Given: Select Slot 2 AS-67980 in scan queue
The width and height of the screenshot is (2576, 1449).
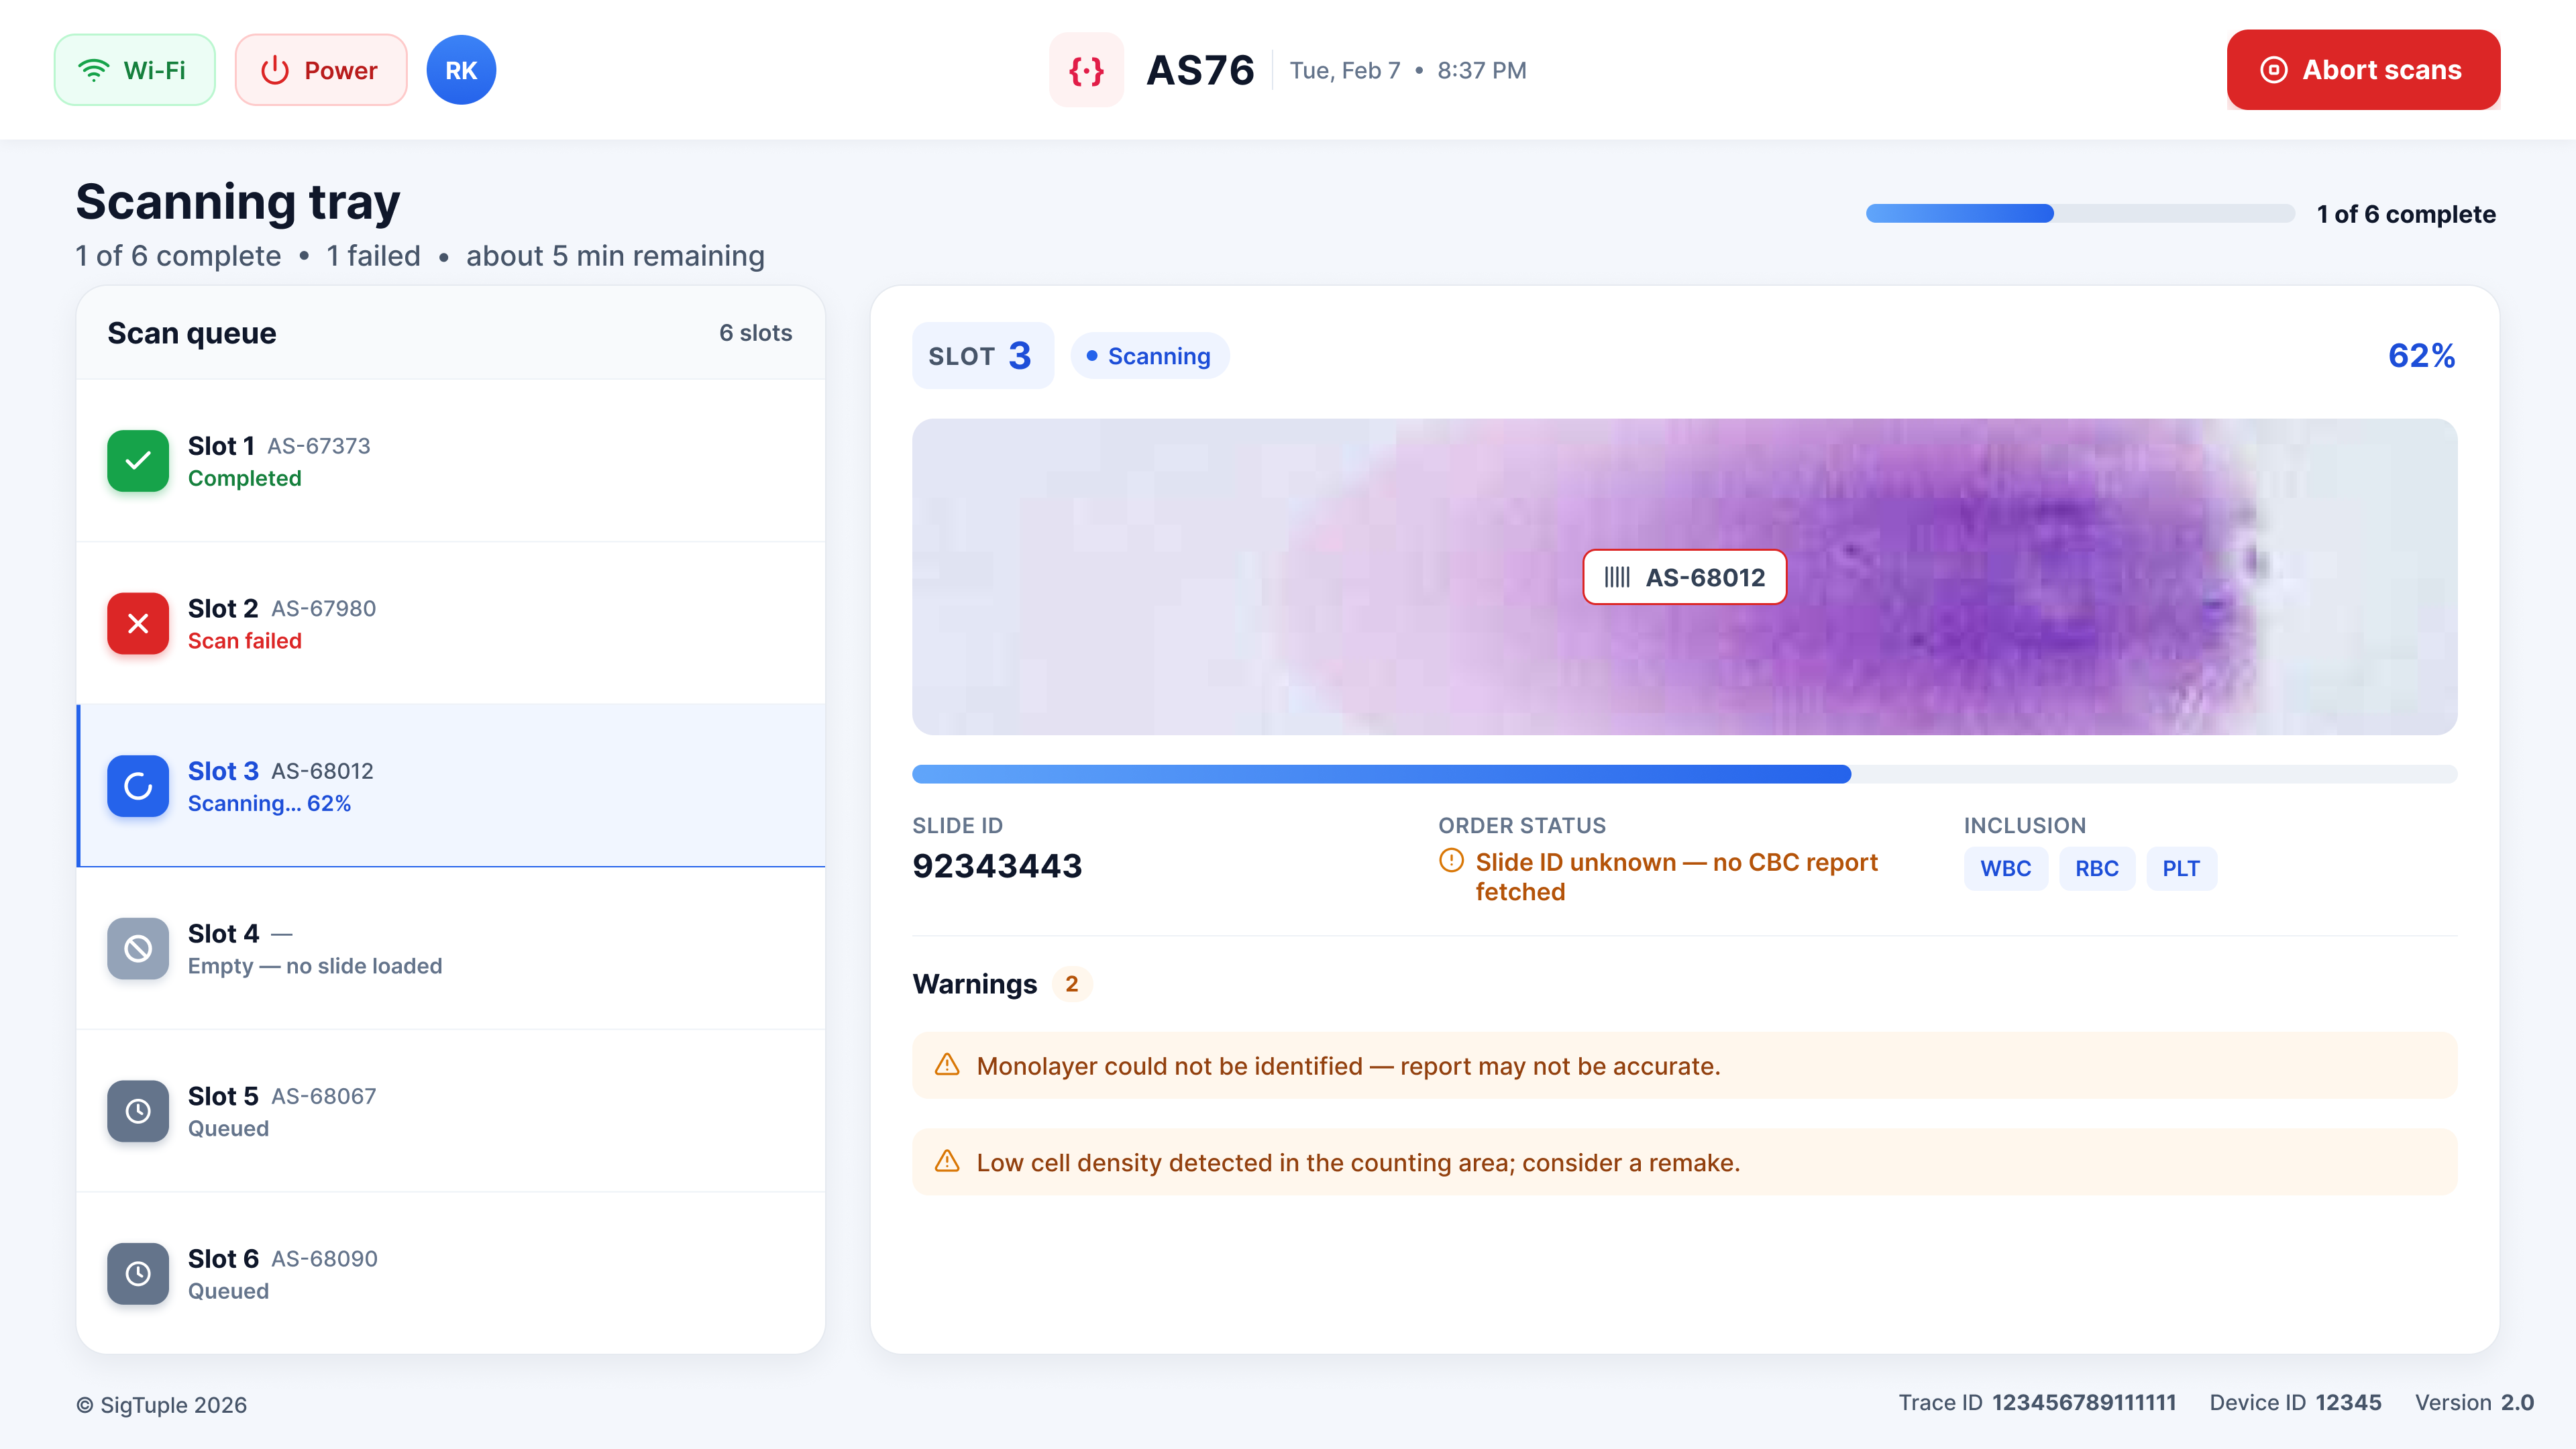Looking at the screenshot, I should [x=451, y=624].
